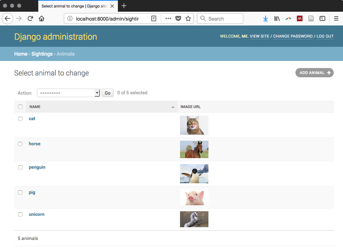Click the colorful arc extension icon
This screenshot has height=252, width=343.
pyautogui.click(x=288, y=18)
